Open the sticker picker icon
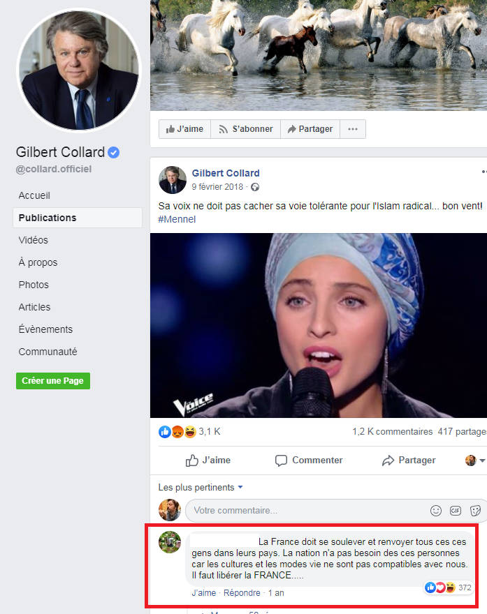This screenshot has height=614, width=487. click(x=475, y=511)
